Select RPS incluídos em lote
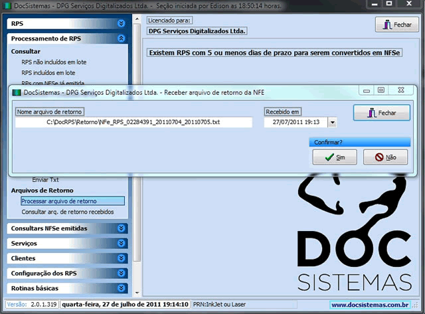Viewport: 425px width, 314px height. pyautogui.click(x=48, y=73)
